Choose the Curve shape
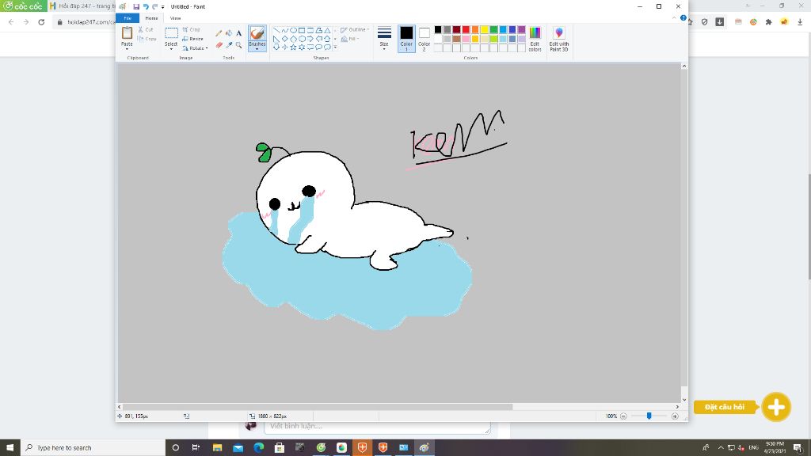 285,31
